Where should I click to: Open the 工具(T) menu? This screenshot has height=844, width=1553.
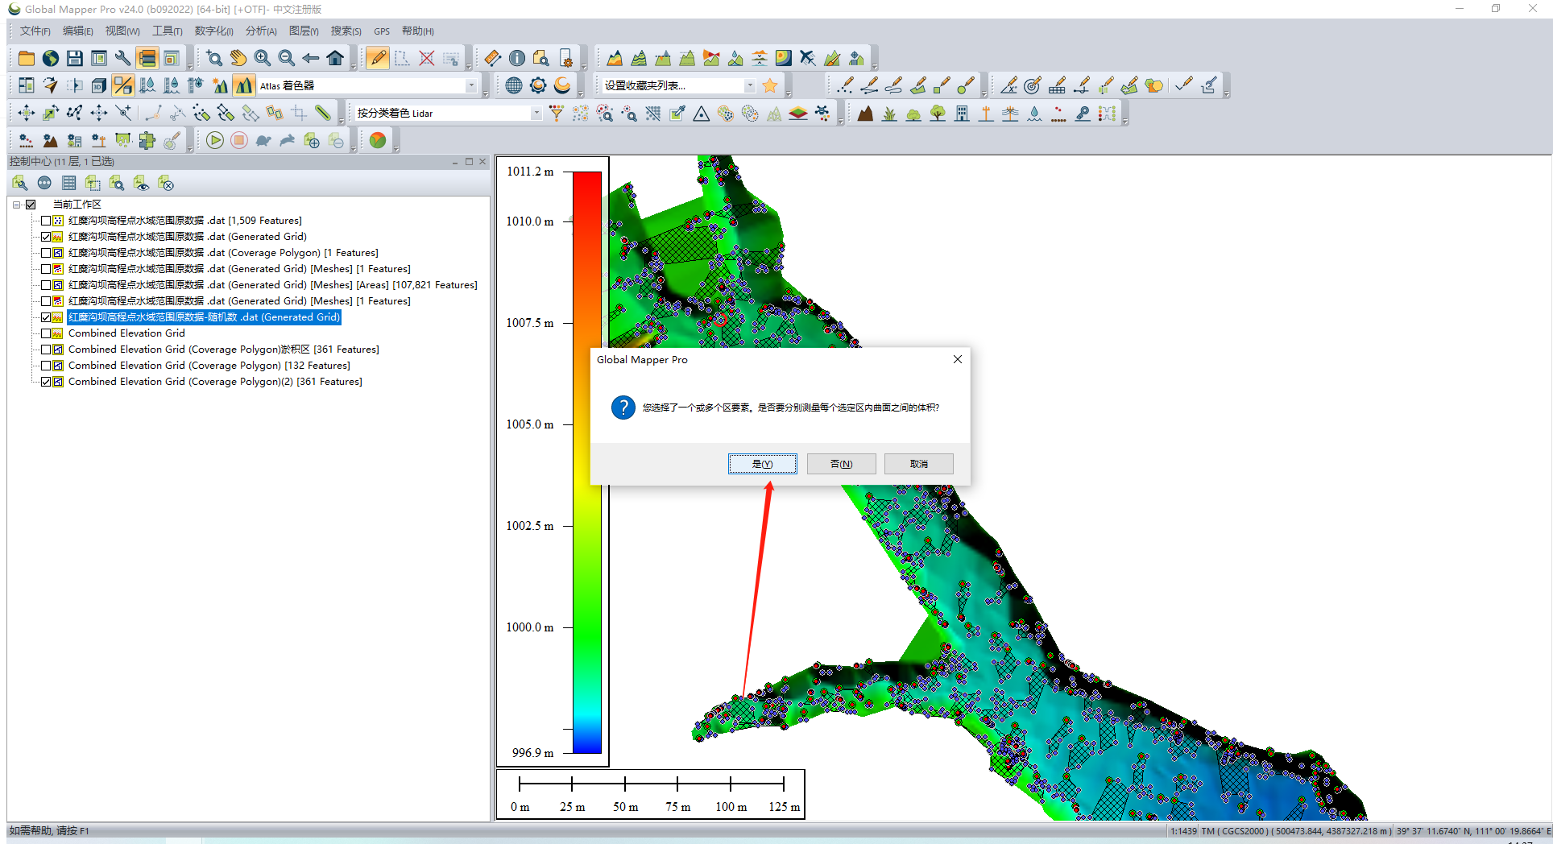click(168, 31)
